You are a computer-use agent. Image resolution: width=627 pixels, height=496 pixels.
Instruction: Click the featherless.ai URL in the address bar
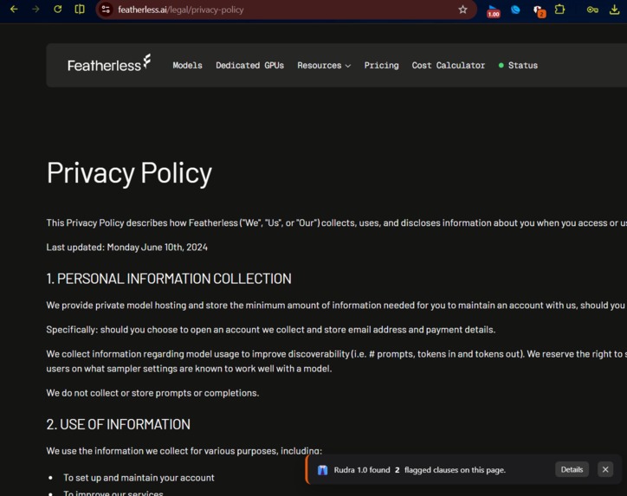tap(181, 10)
